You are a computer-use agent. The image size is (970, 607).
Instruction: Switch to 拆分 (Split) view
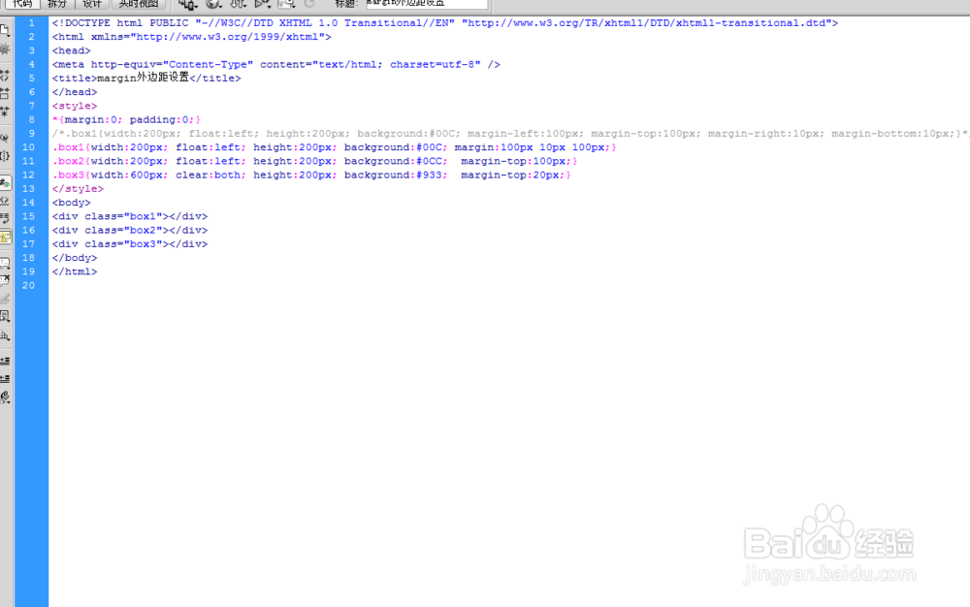57,4
